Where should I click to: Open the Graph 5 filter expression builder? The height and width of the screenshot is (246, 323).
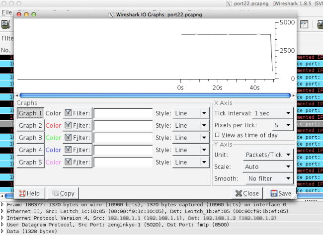tap(77, 162)
